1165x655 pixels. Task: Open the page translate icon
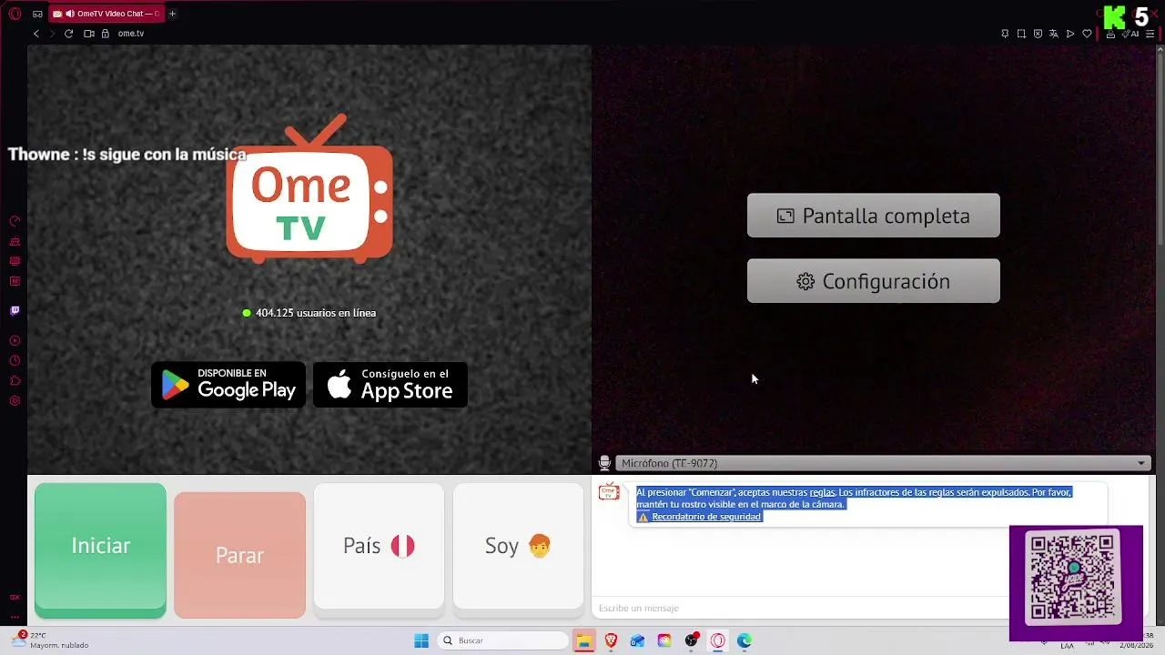tap(1054, 34)
